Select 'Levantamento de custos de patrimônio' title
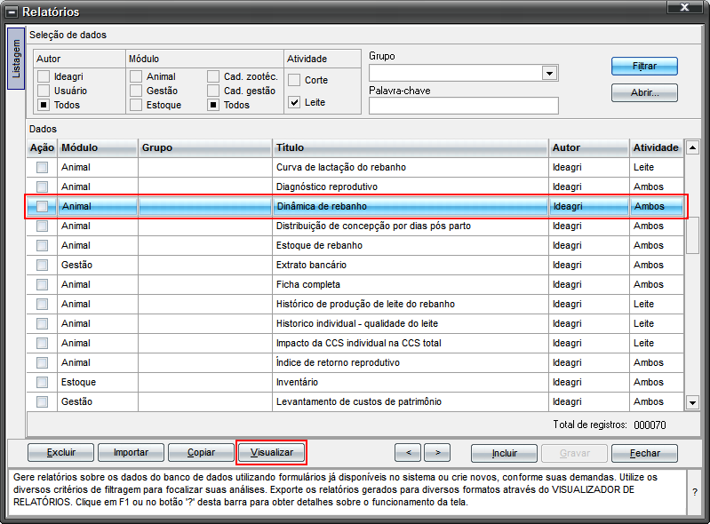The width and height of the screenshot is (710, 524). coord(359,401)
